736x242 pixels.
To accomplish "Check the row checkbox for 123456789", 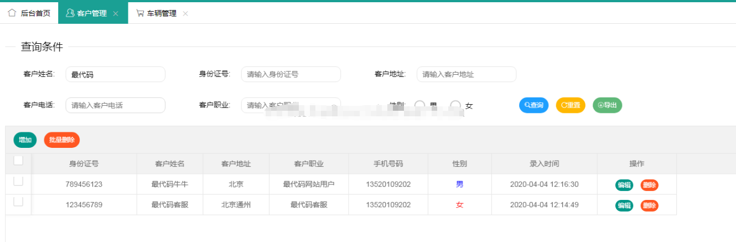I will [18, 202].
